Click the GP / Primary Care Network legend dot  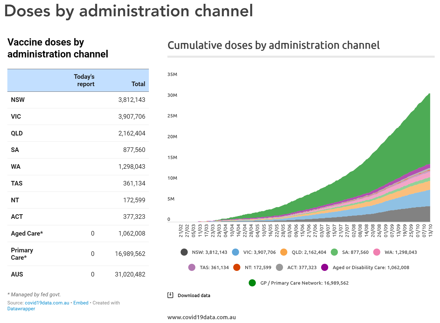coord(252,283)
